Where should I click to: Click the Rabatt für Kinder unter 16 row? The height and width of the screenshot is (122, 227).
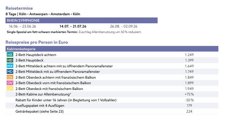[x=112, y=100]
